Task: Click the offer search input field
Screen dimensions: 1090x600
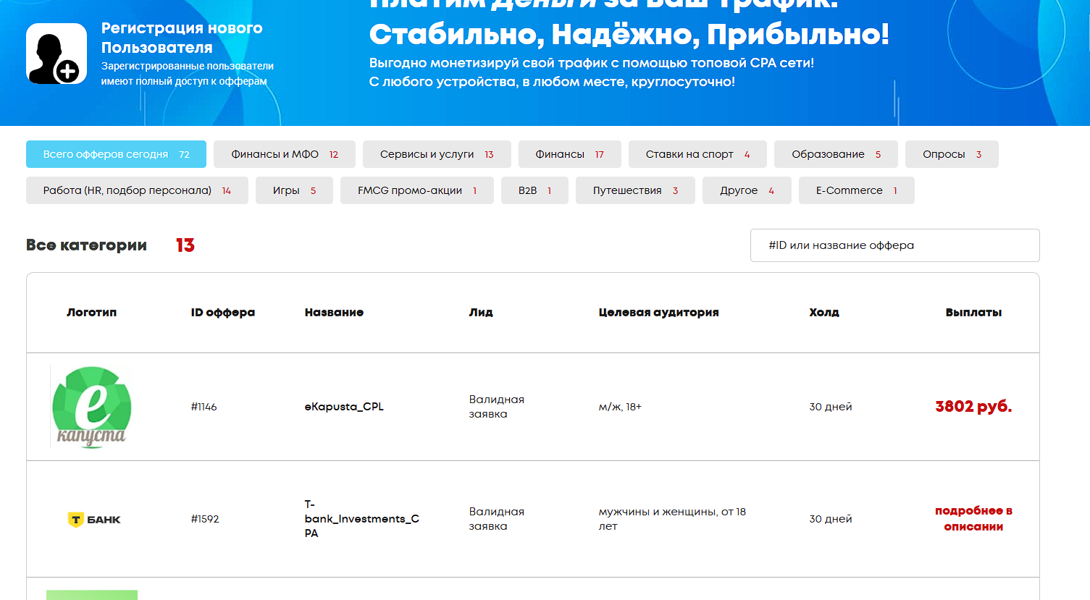Action: coord(894,245)
